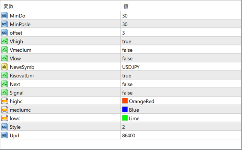Viewport: 242px width, 150px height.
Task: Select the color icon beside highc
Action: point(4,101)
